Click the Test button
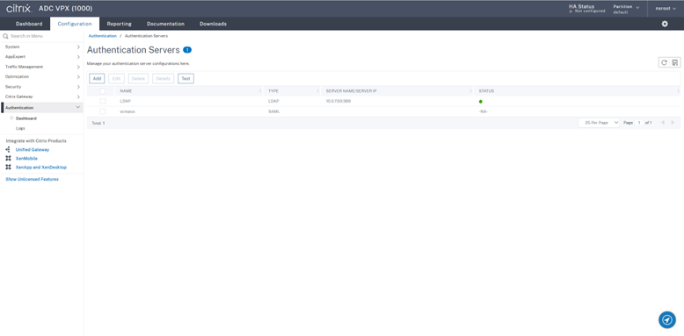The height and width of the screenshot is (336, 684). (186, 79)
